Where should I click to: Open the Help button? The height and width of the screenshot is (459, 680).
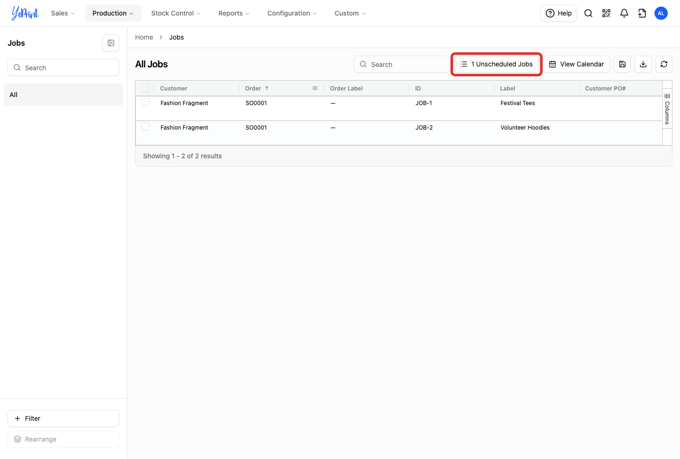pyautogui.click(x=559, y=13)
